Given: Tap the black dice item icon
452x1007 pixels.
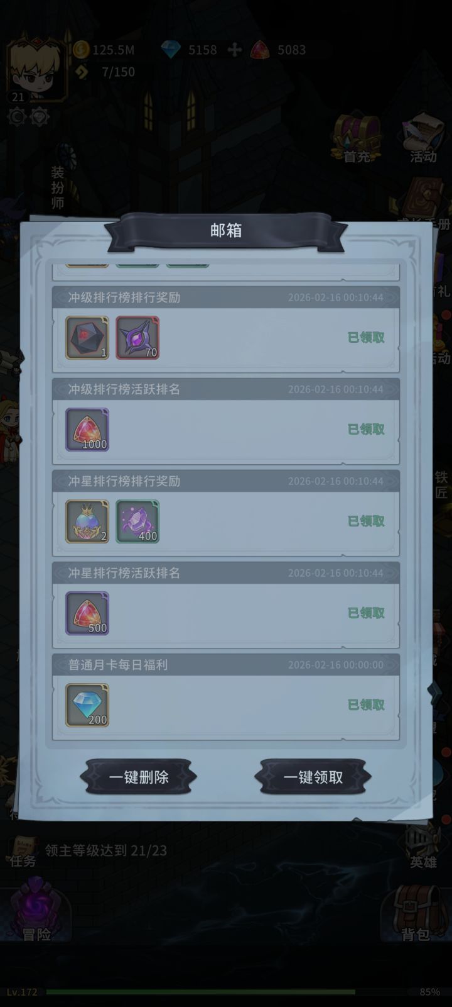Looking at the screenshot, I should (x=87, y=338).
